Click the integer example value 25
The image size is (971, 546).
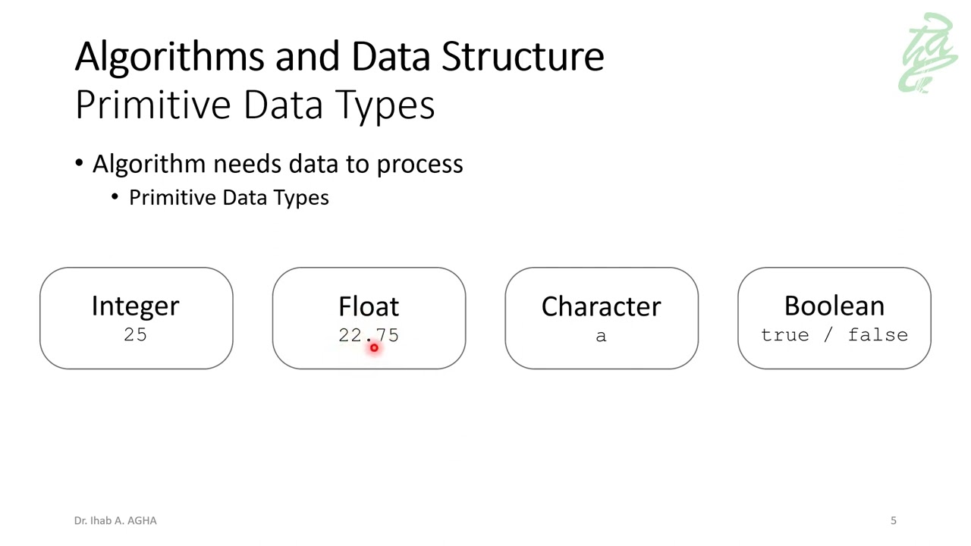(x=136, y=334)
